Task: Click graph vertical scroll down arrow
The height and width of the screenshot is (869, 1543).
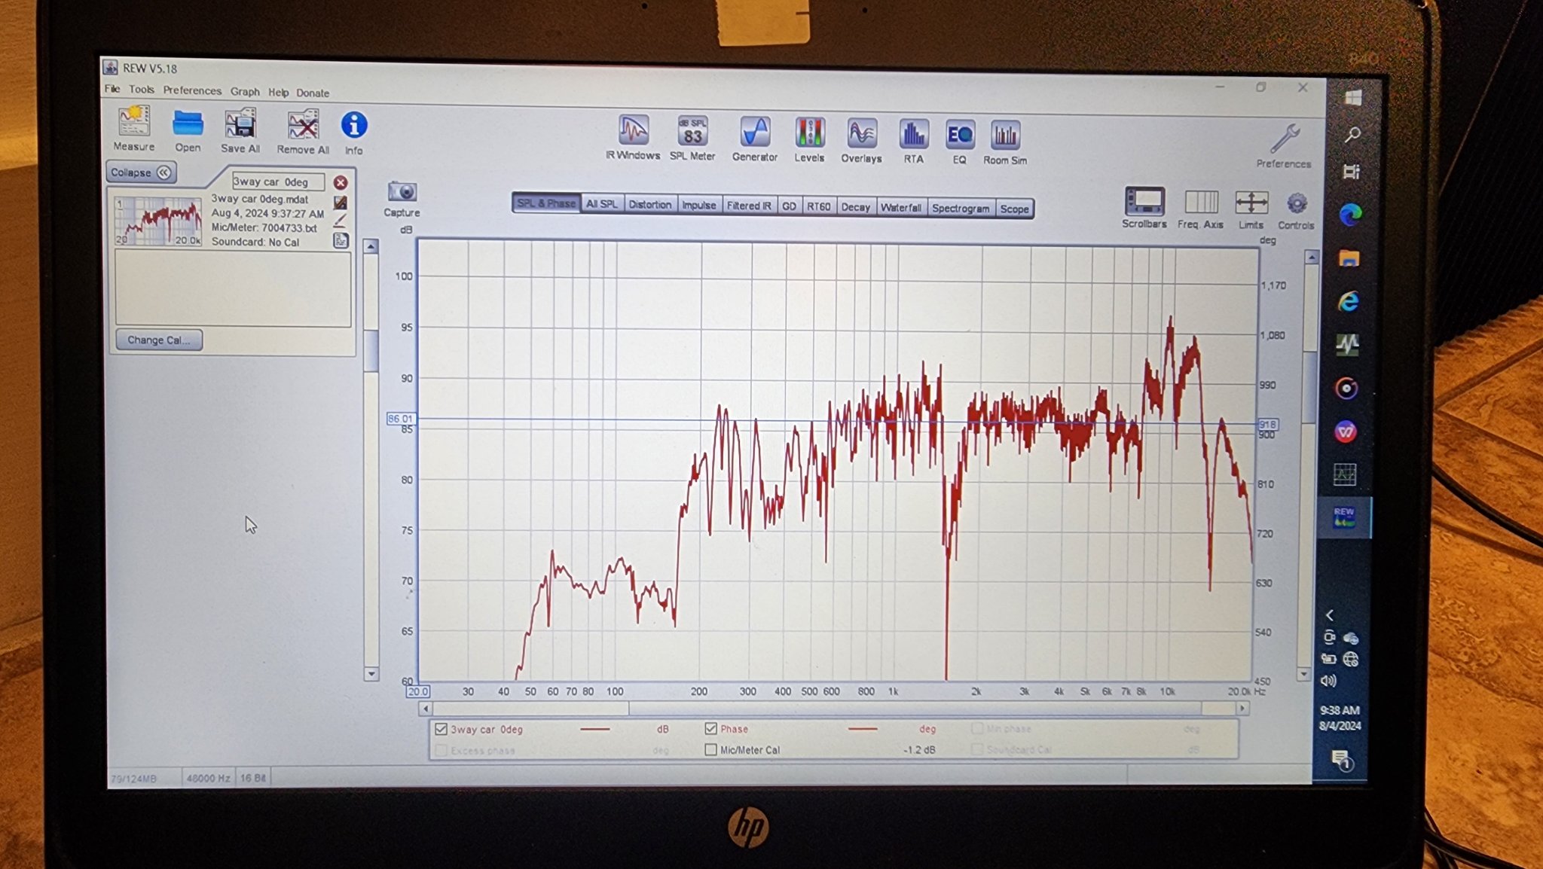Action: [1304, 674]
